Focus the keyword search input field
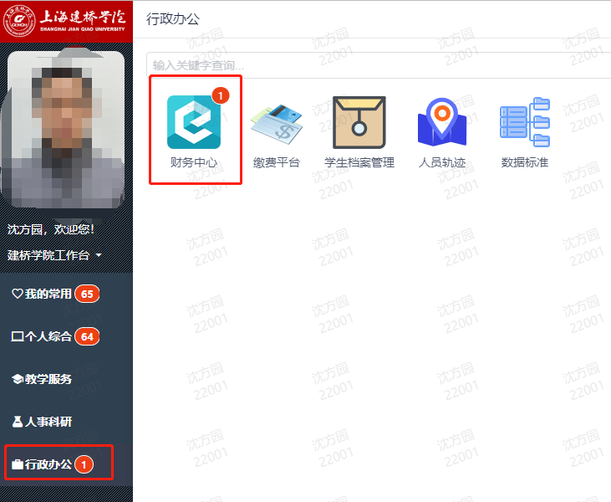The image size is (611, 502). coord(376,65)
